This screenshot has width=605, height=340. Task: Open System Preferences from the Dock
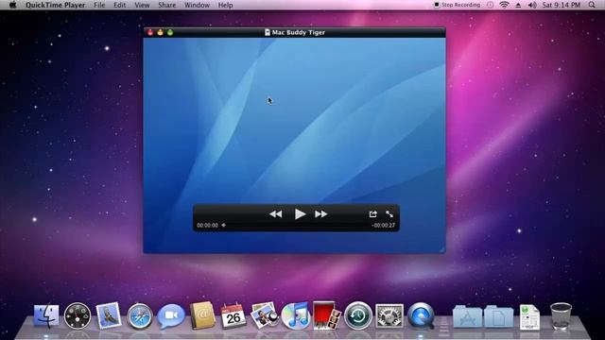pos(389,316)
